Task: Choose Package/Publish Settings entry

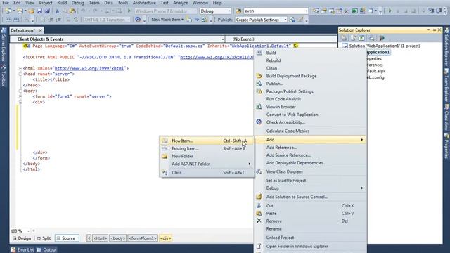Action: click(x=310, y=91)
